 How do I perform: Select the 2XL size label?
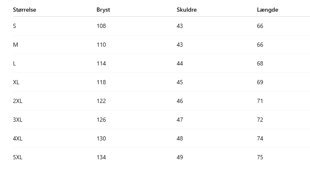pyautogui.click(x=18, y=101)
